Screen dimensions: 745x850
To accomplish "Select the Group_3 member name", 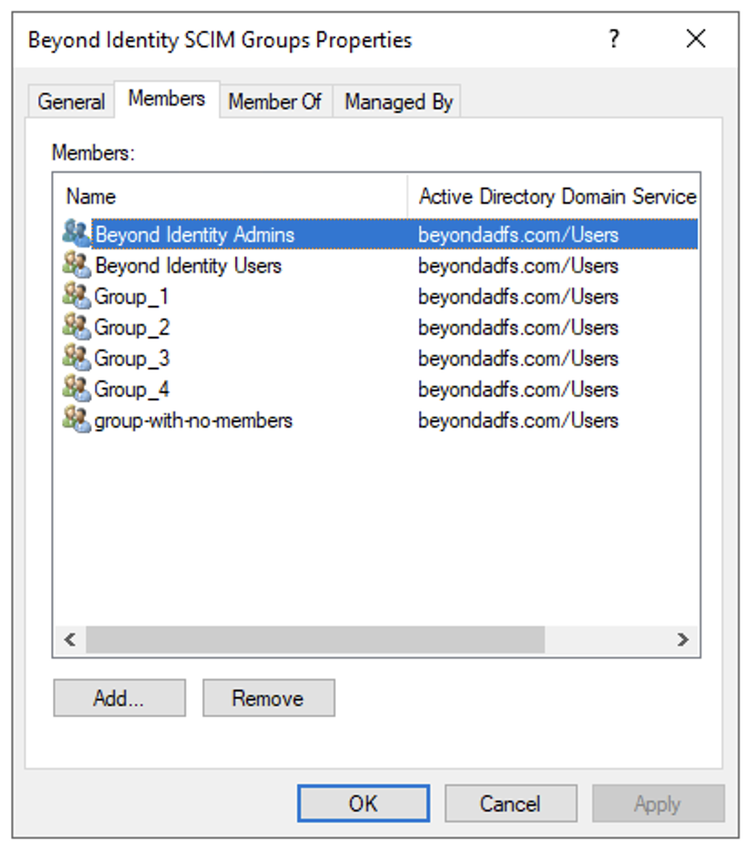I will (132, 359).
